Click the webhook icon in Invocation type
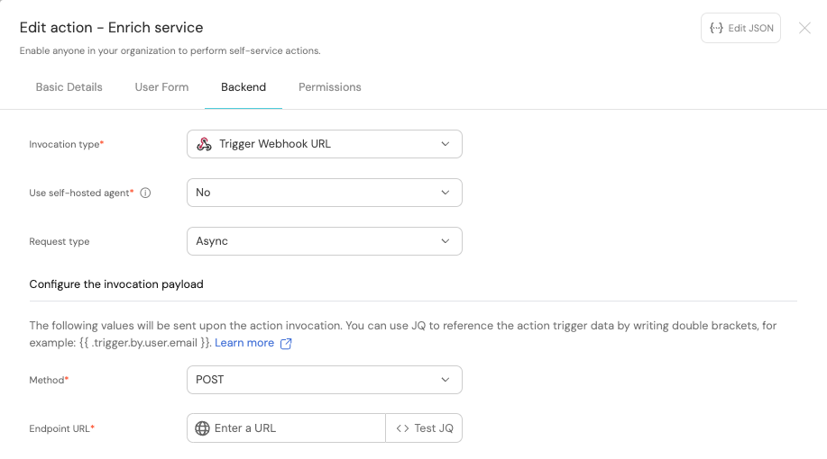Viewport: 827px width, 459px height. coord(204,144)
